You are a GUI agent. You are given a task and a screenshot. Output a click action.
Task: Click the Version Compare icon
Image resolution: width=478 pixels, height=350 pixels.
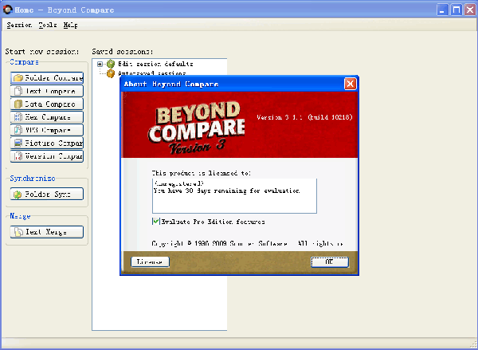pyautogui.click(x=18, y=156)
